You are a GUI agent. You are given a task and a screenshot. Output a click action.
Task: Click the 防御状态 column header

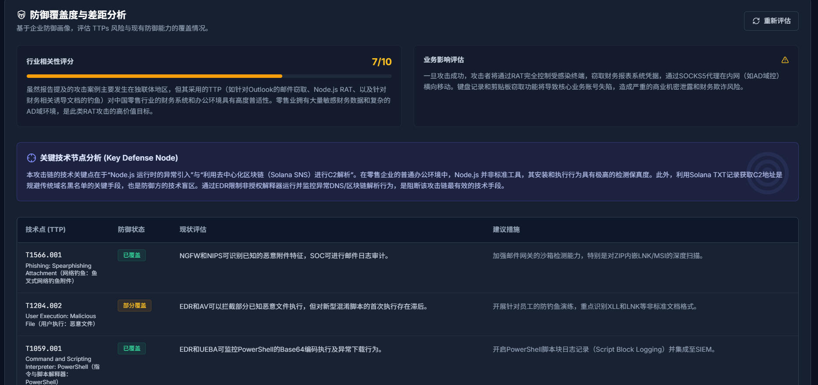pyautogui.click(x=131, y=229)
